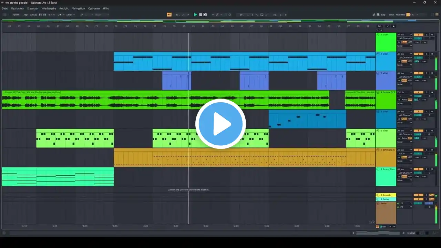This screenshot has height=248, width=441.
Task: Click the 4 / 4 time signature field
Action: (x=51, y=15)
